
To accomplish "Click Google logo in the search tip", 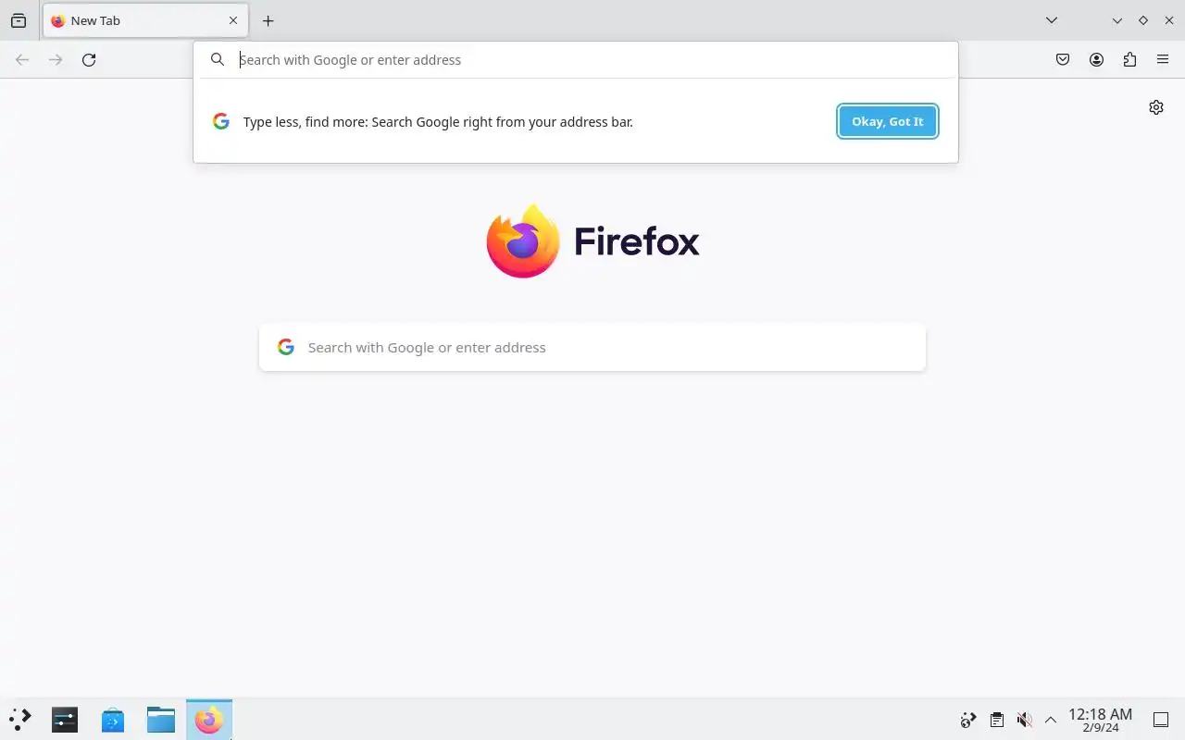I will 220,121.
